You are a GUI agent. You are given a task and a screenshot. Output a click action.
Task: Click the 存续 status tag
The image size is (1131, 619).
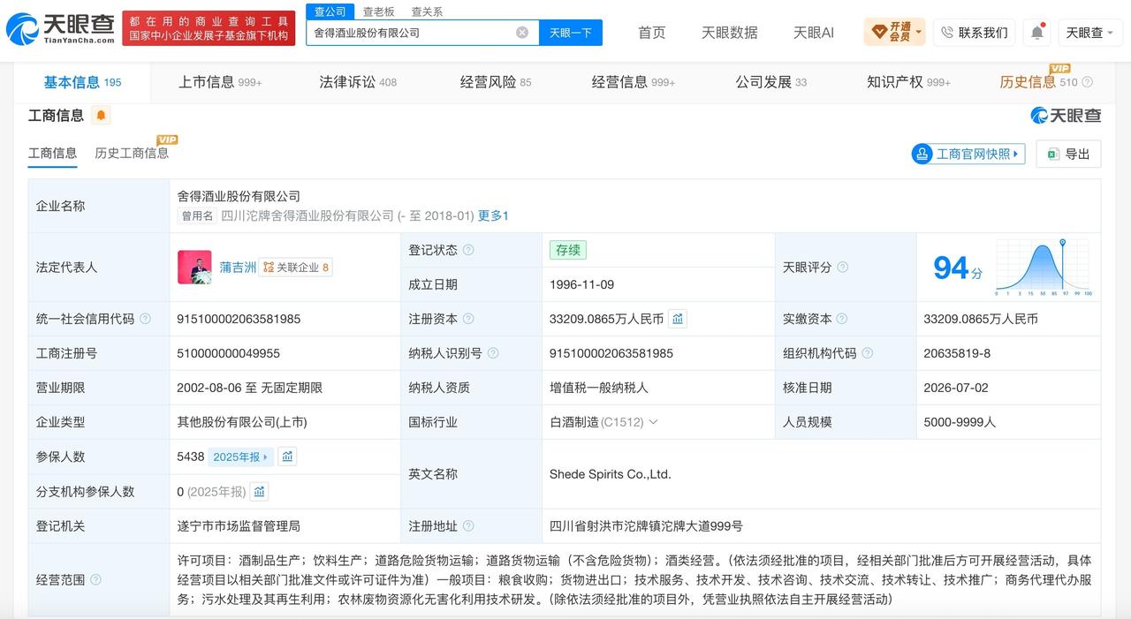568,250
